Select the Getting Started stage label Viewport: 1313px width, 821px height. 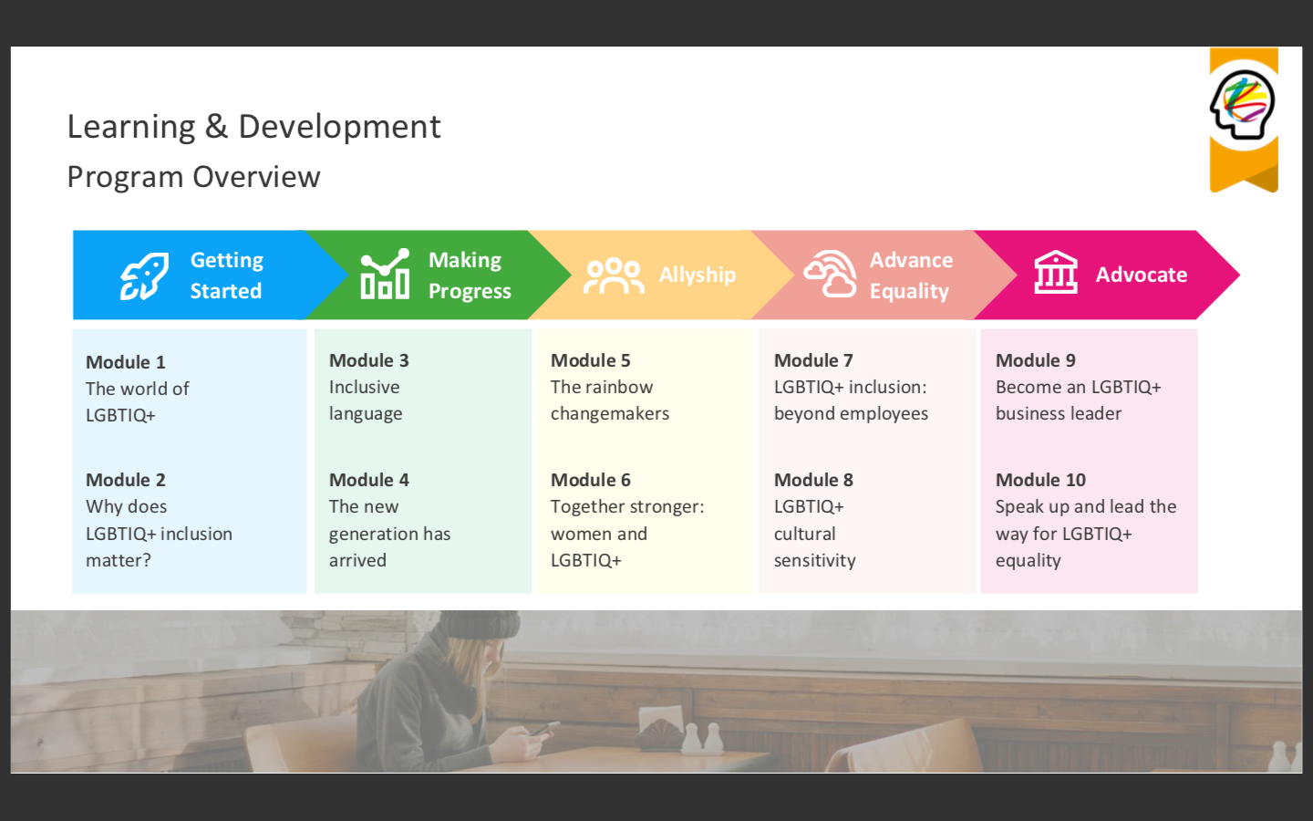pyautogui.click(x=226, y=275)
